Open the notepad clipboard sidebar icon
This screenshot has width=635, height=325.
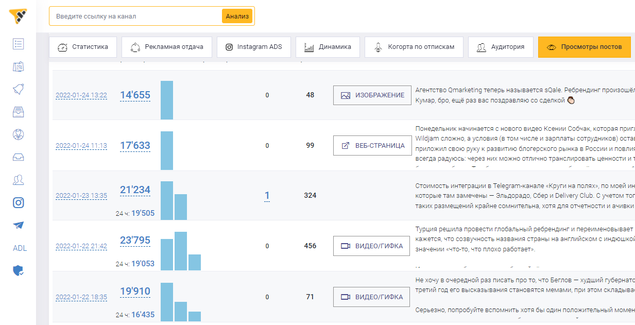pyautogui.click(x=19, y=66)
